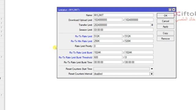
Task: Edit the Name field MYLIMIT
Action: click(123, 15)
